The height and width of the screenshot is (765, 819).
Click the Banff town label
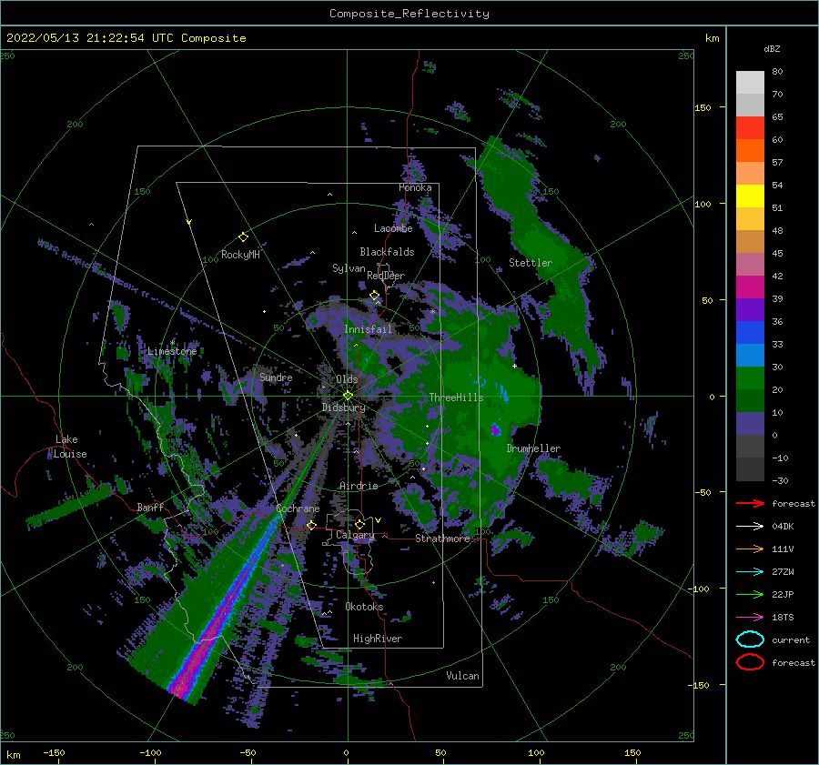pyautogui.click(x=150, y=507)
